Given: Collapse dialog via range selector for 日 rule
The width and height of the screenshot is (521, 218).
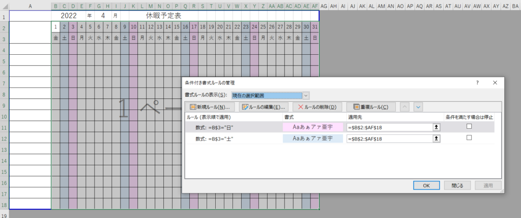Looking at the screenshot, I should [x=436, y=127].
